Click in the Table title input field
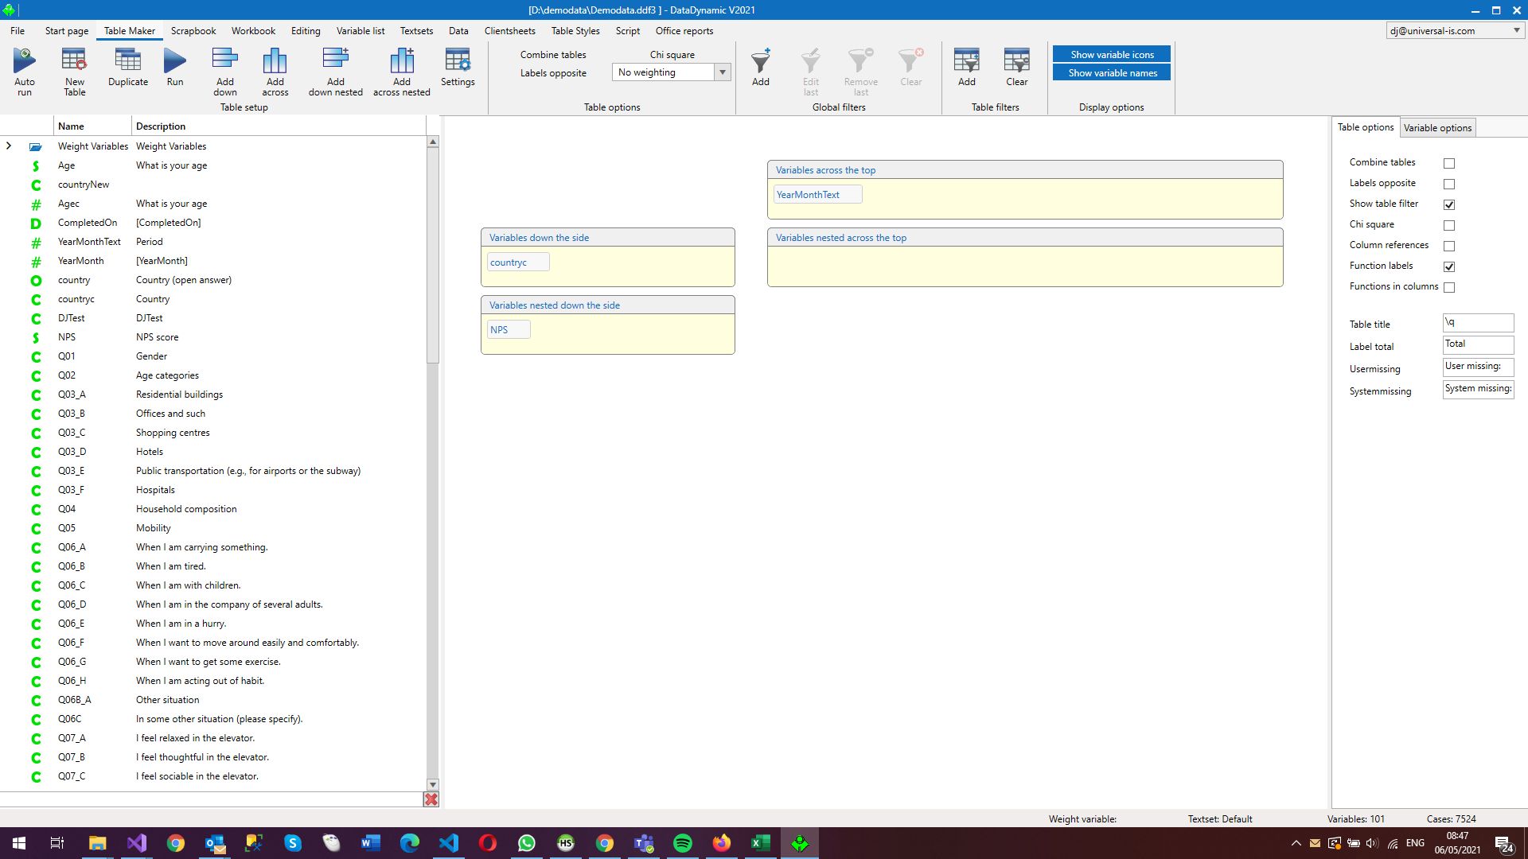Image resolution: width=1528 pixels, height=859 pixels. pos(1478,323)
